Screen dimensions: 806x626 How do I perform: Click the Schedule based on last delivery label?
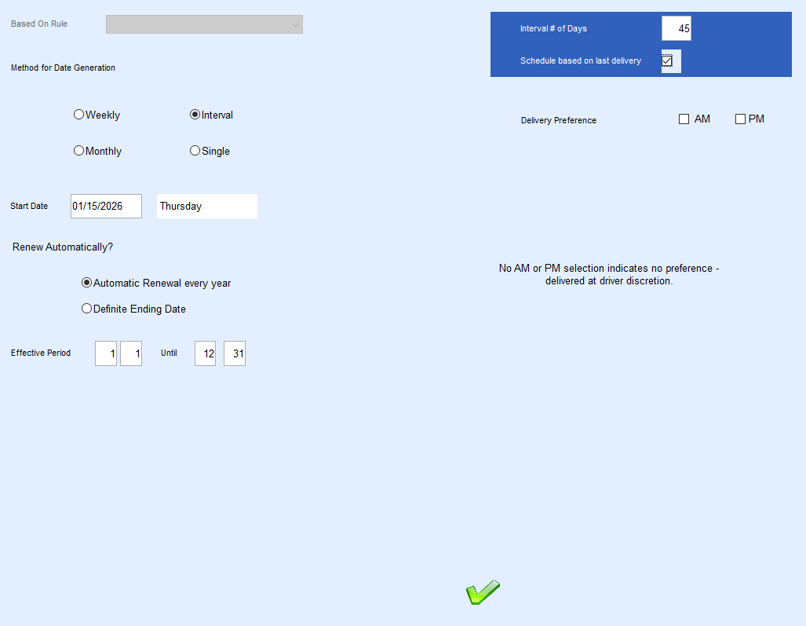[x=580, y=60]
